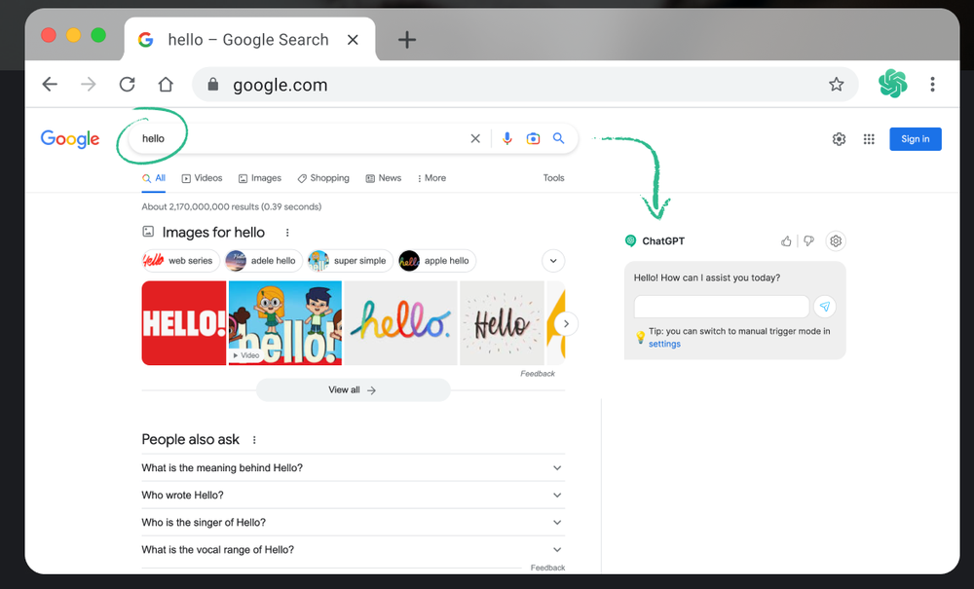Close the hello – Google Search tab

tap(353, 40)
